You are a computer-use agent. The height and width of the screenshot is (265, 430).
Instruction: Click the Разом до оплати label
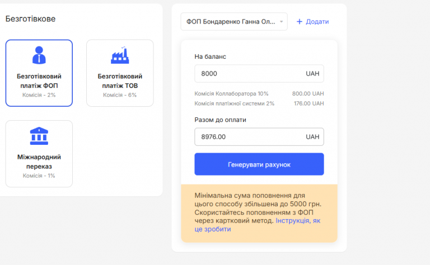click(x=220, y=120)
